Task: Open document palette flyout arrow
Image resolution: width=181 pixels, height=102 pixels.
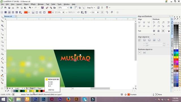Action: pos(6,91)
